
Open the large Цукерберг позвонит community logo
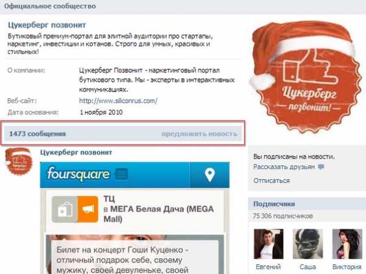[306, 76]
